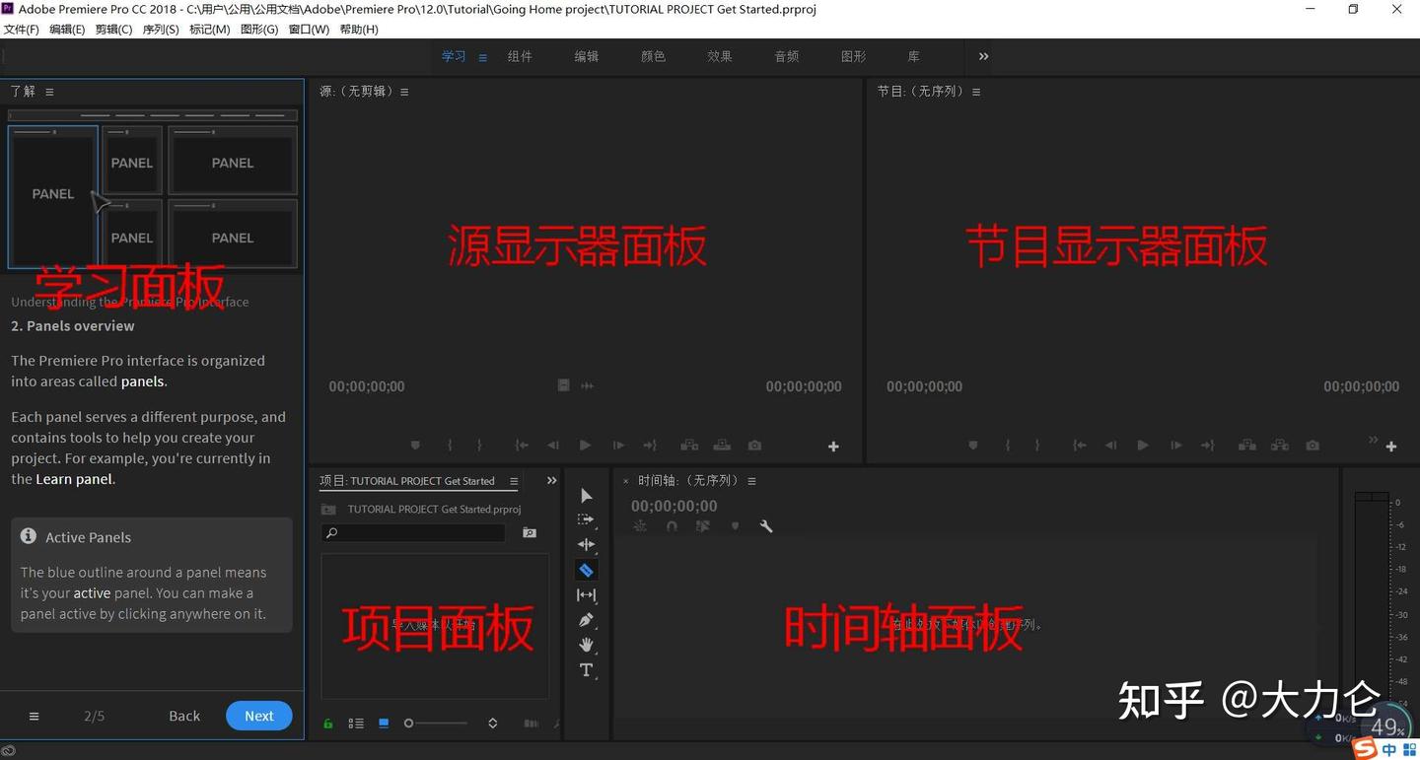Click Extract button in Program monitor

[1280, 446]
